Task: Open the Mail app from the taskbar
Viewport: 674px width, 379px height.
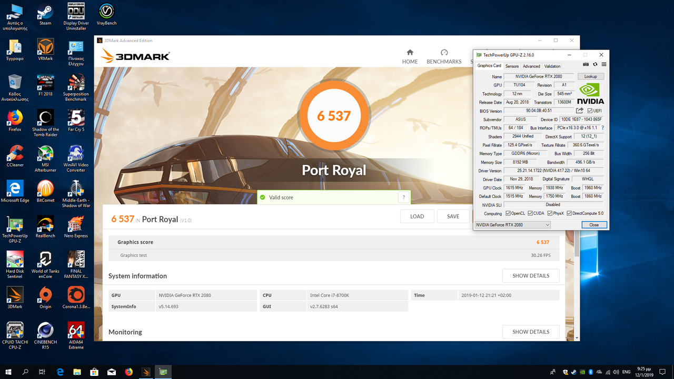Action: click(x=112, y=372)
